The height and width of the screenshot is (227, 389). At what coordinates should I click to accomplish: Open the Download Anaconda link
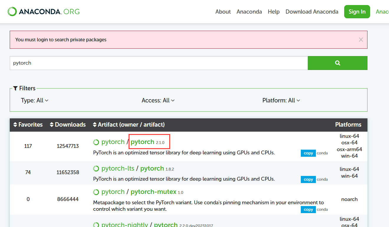[312, 12]
